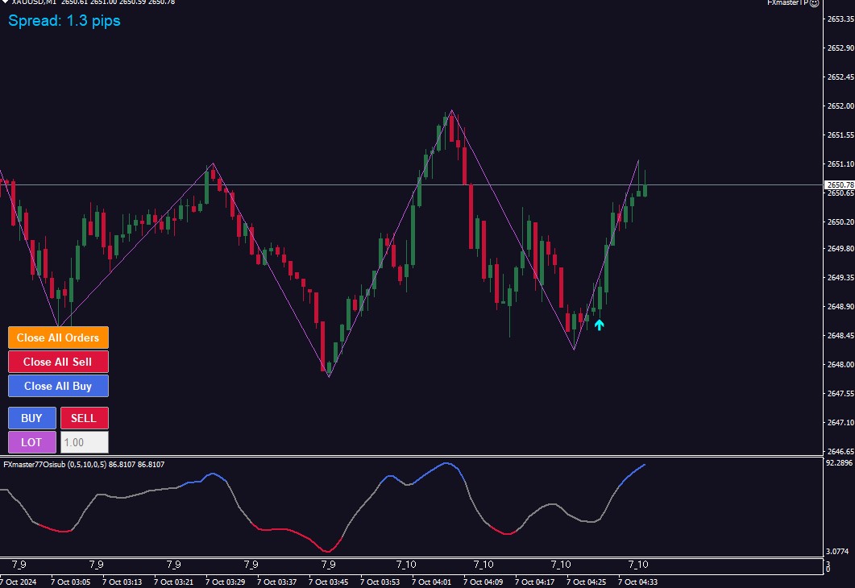Screen dimensions: 855x588
Task: Hit the Close All Buy button
Action: (x=58, y=386)
